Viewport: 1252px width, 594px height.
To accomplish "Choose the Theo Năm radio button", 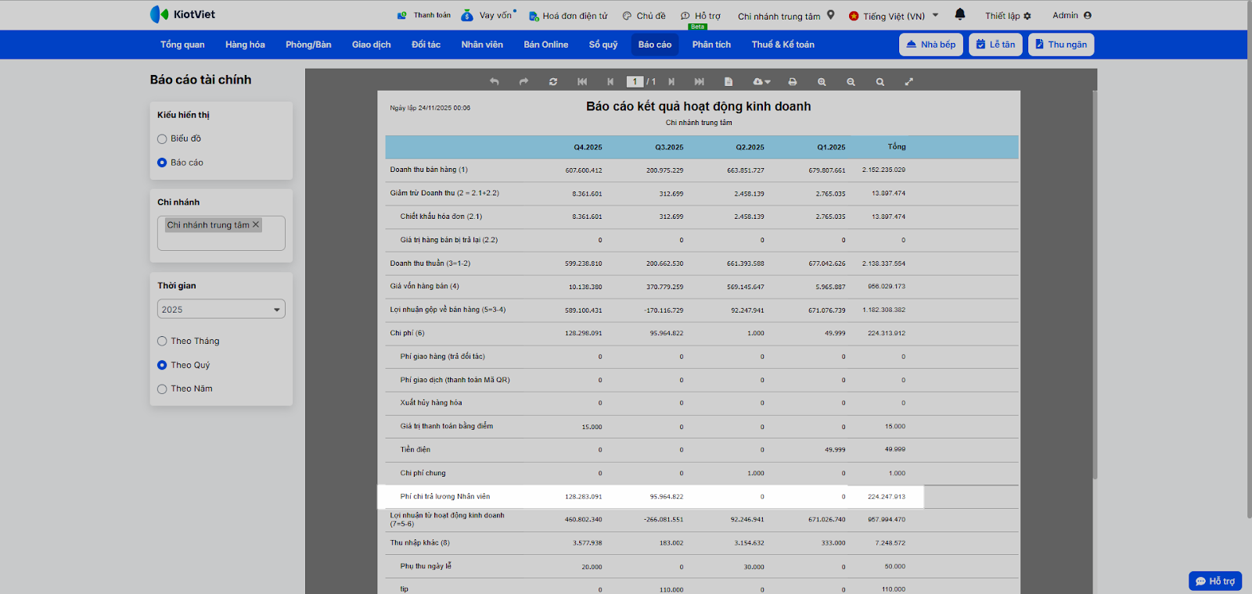I will (162, 389).
